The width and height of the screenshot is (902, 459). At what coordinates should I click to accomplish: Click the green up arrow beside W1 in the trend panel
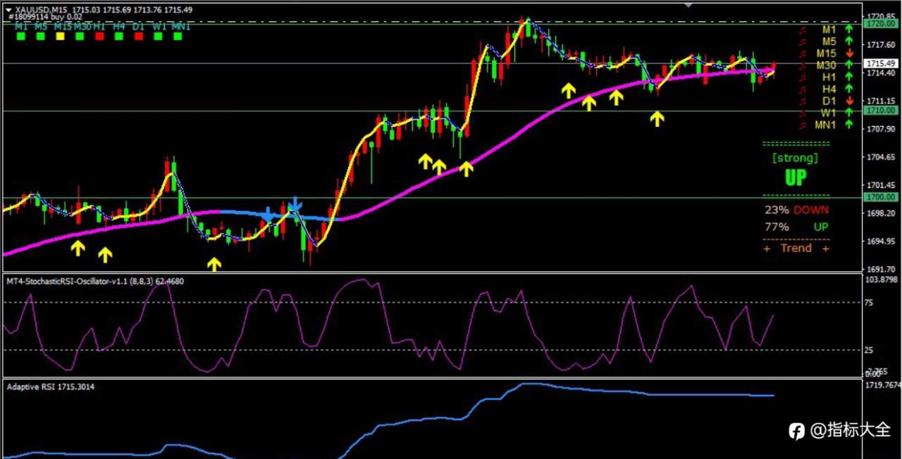[x=849, y=113]
